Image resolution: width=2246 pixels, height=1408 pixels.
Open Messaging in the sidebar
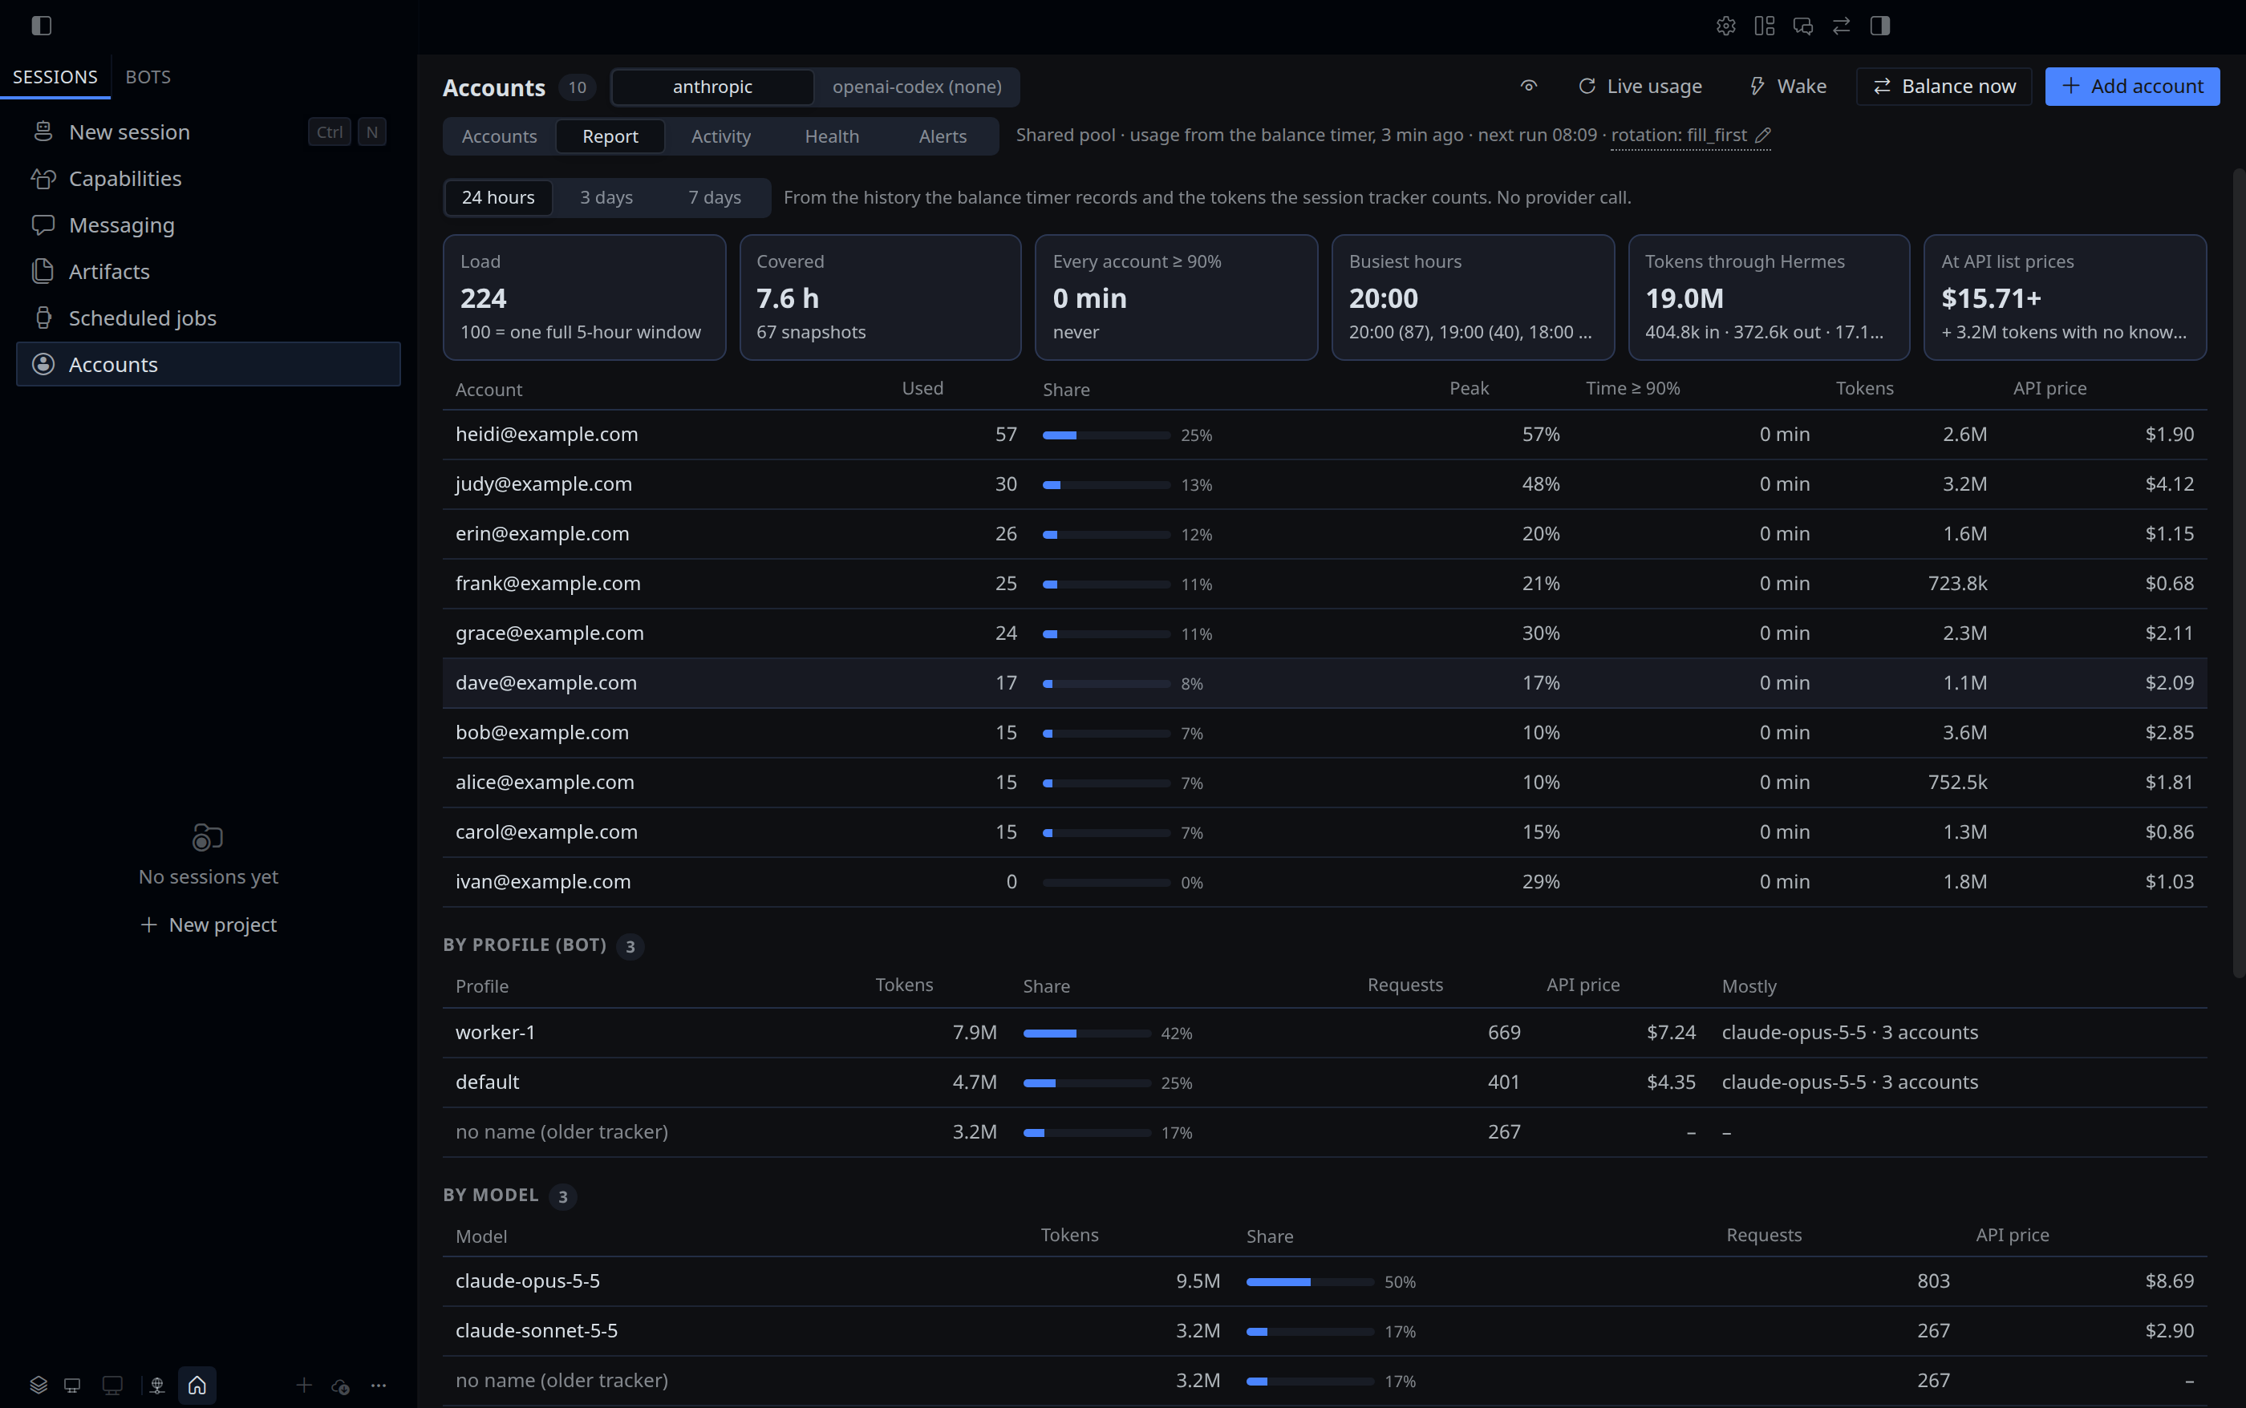[209, 225]
